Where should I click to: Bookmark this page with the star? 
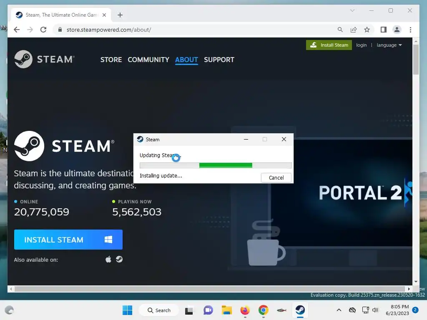click(367, 30)
